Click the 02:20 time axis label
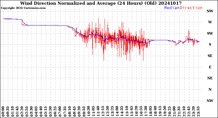Screen dimensions: 218x118 pos(22,111)
